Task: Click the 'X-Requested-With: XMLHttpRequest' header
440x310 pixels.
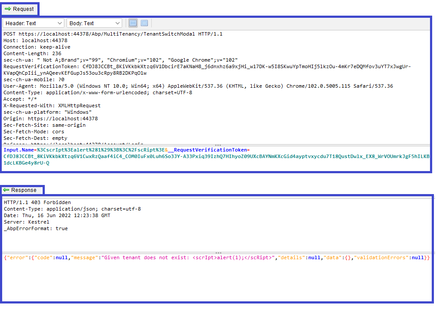Action: coord(52,106)
